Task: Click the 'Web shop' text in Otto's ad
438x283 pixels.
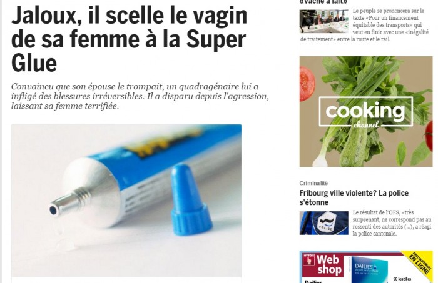Action: coord(328,265)
